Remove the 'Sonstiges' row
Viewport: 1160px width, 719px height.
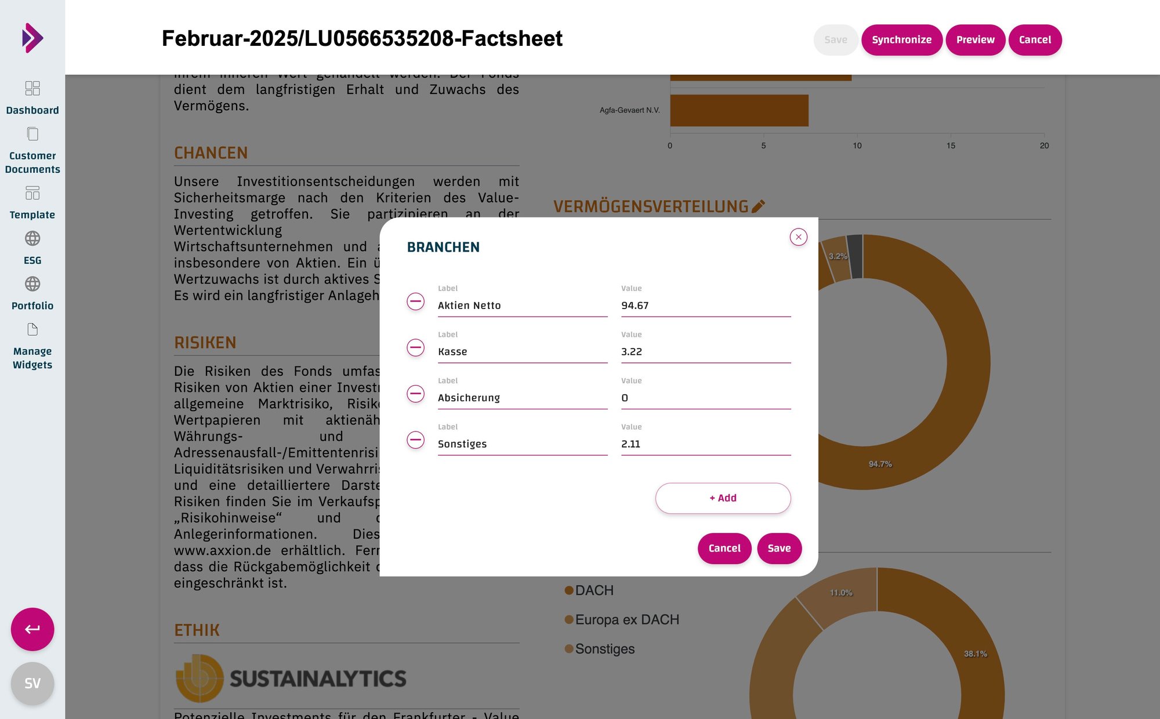415,441
